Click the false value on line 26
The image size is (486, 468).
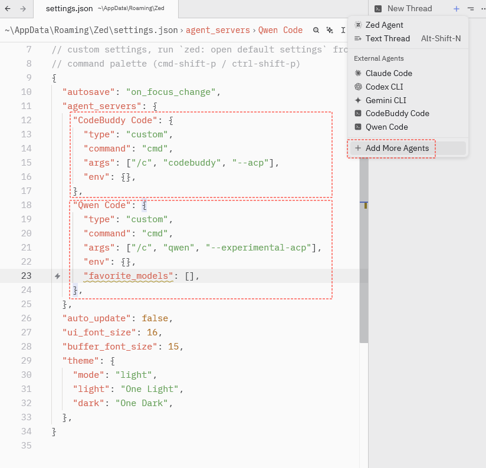(x=155, y=318)
